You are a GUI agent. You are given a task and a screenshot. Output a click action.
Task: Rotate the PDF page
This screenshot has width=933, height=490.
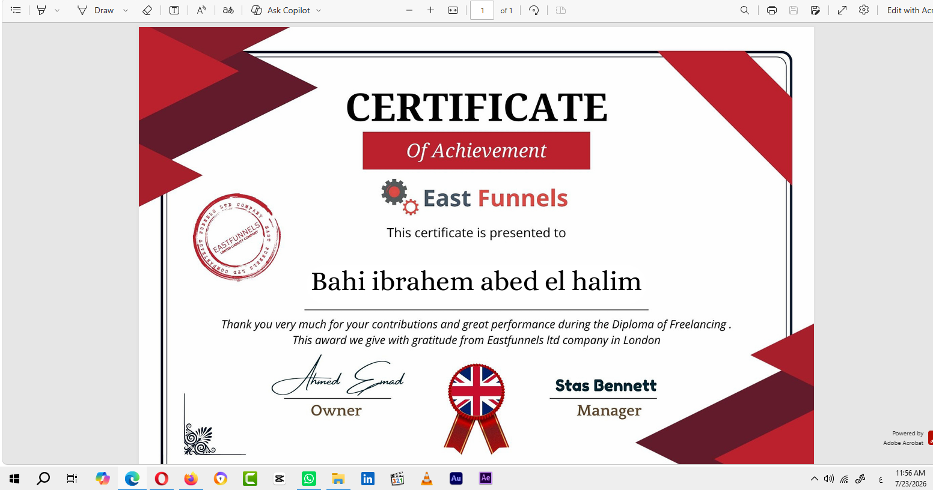534,10
